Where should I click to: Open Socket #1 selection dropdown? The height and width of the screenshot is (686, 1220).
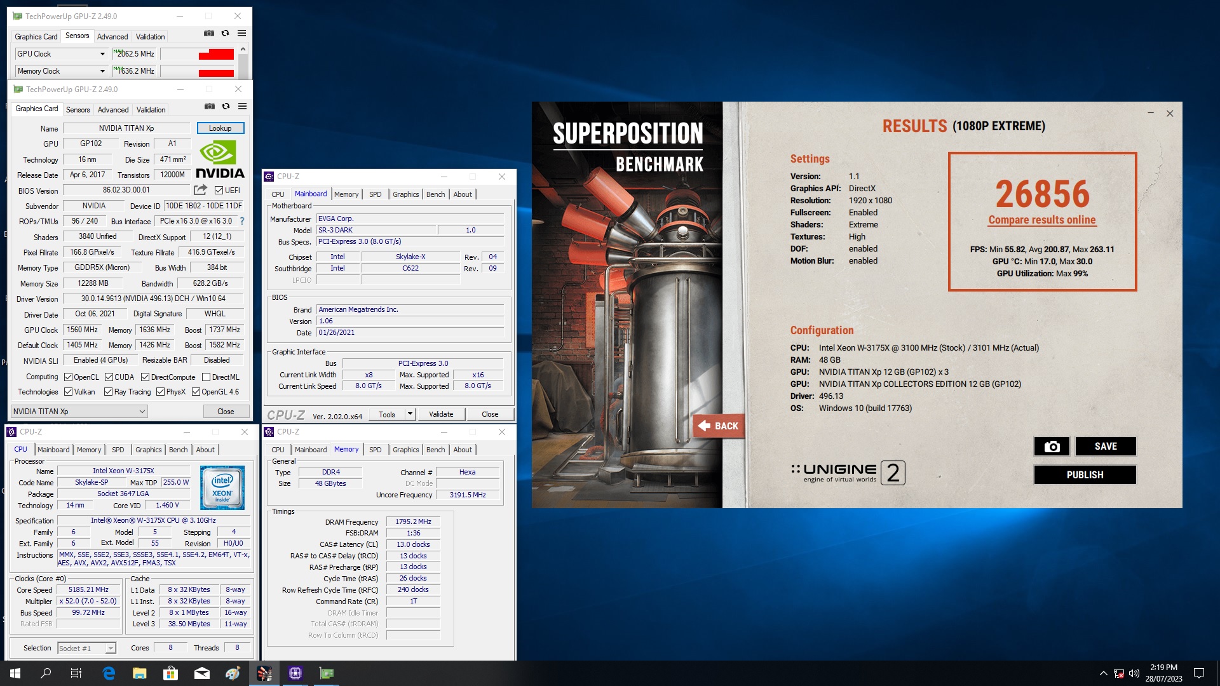pos(86,648)
